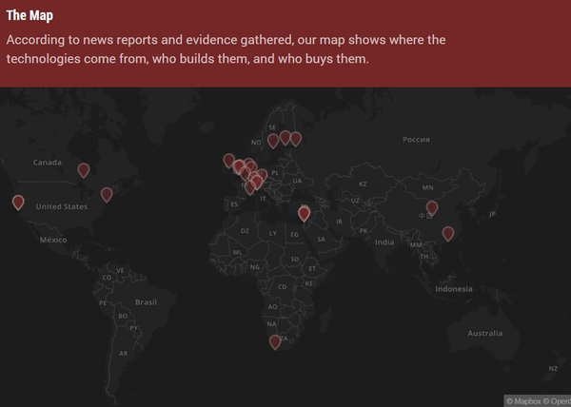Click the cluster pin closest to PL label
Viewport: 571px width, 407px height.
coord(263,176)
